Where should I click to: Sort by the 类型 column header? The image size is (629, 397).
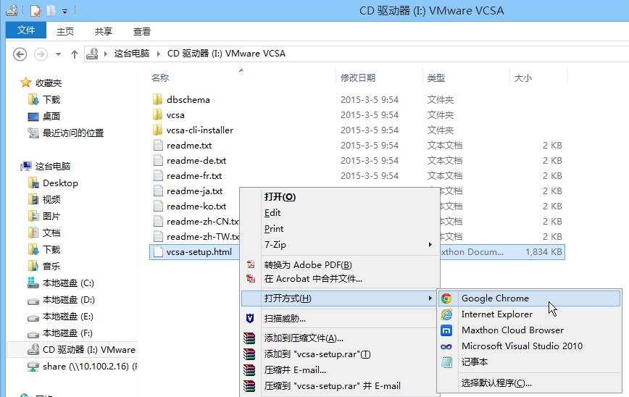tap(436, 78)
